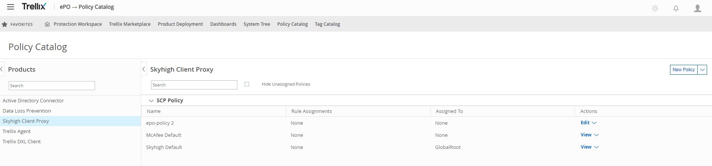
Task: Open the user account icon
Action: [697, 8]
